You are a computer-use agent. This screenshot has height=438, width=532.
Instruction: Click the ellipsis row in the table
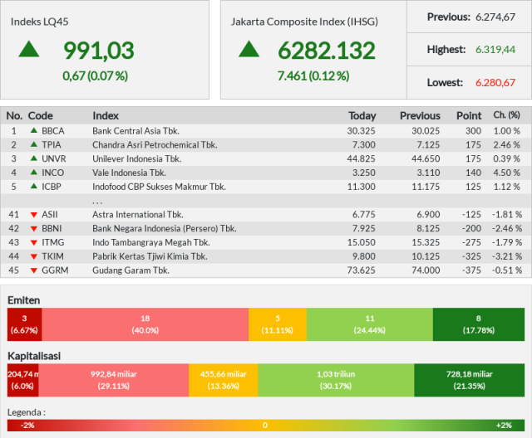pyautogui.click(x=266, y=201)
